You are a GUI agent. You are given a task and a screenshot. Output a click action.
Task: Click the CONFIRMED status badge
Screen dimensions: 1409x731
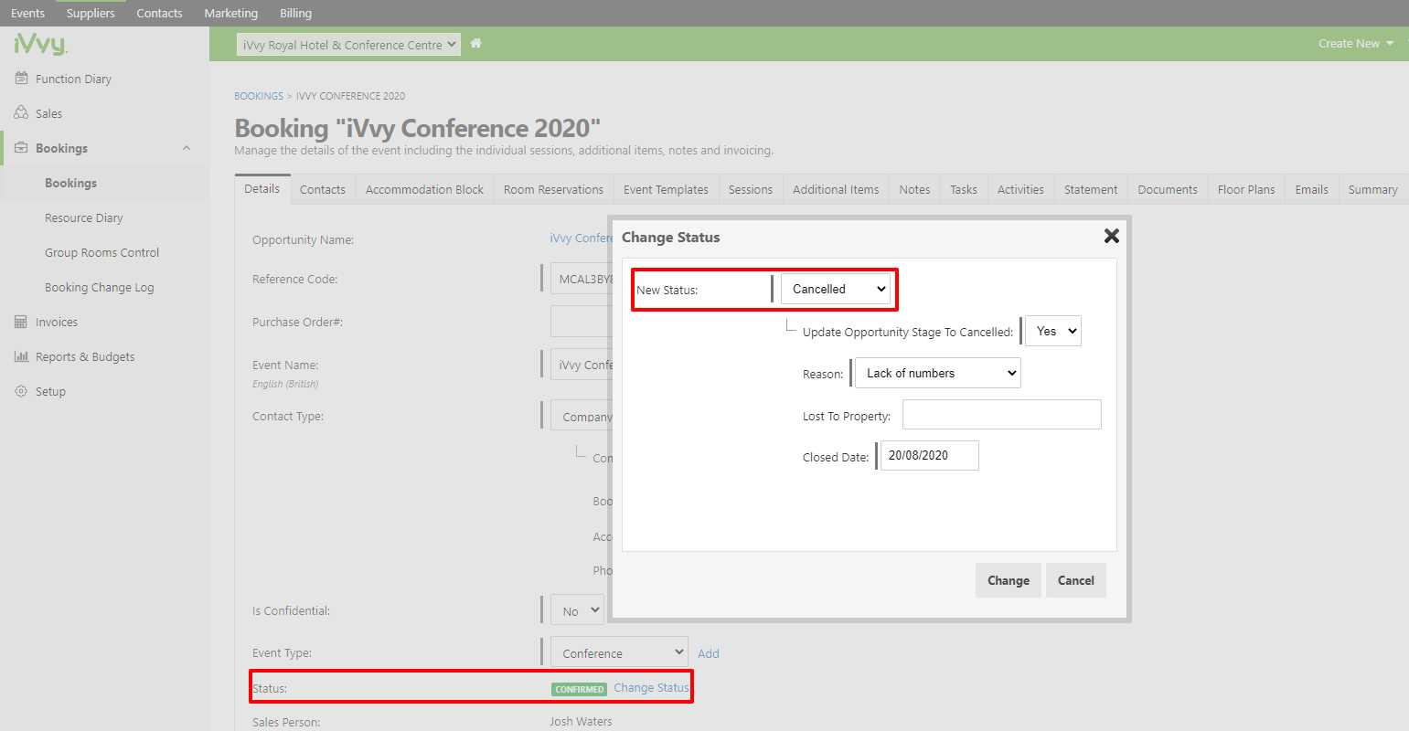[580, 689]
